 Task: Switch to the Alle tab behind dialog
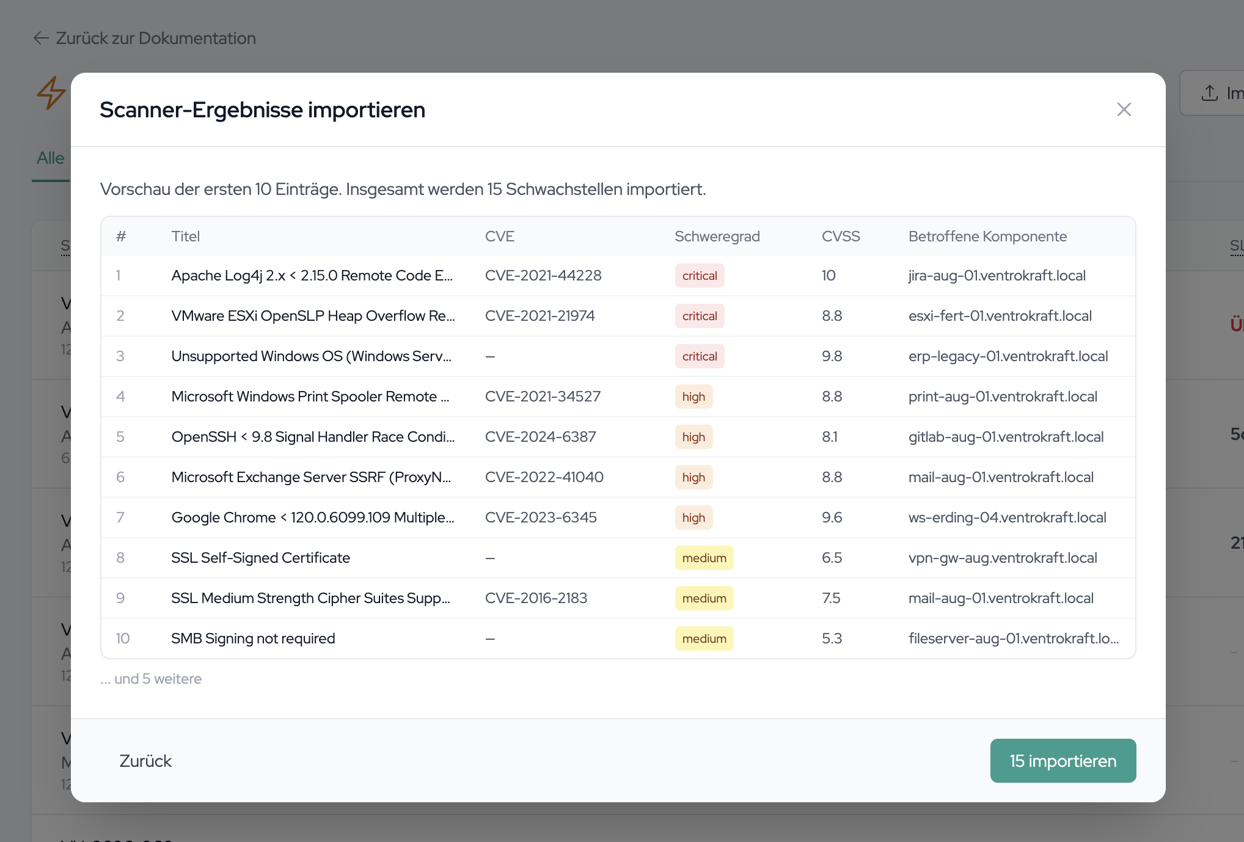point(50,158)
